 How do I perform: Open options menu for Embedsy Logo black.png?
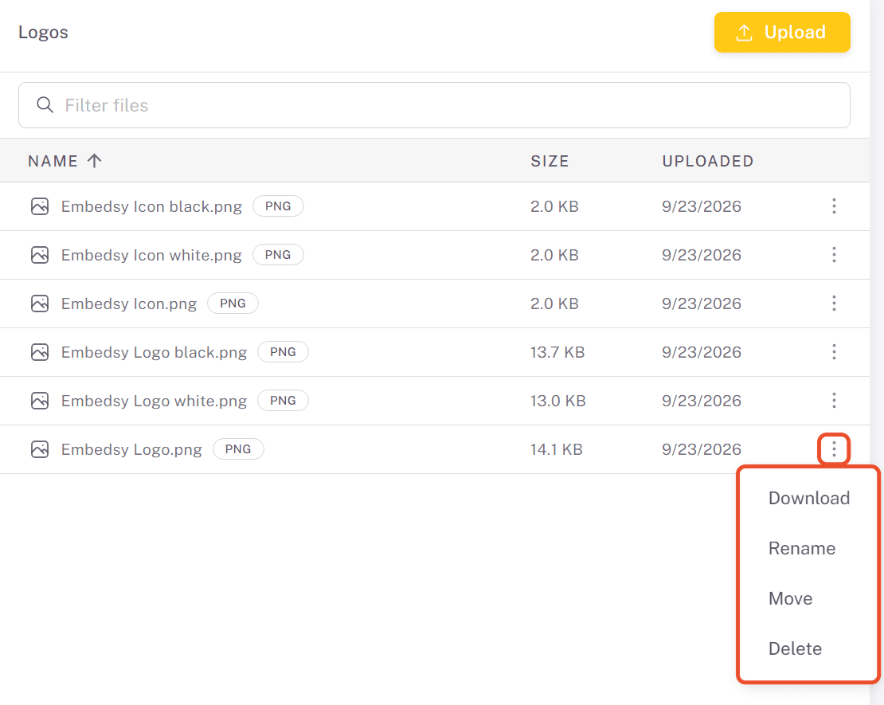[x=834, y=352]
